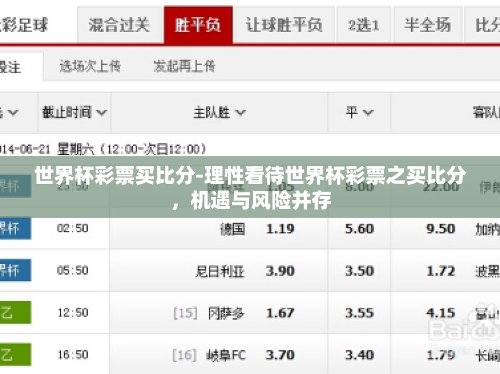500x374 pixels.
Task: Pick draw odds 3.40 for 岐阜FC match
Action: click(359, 355)
